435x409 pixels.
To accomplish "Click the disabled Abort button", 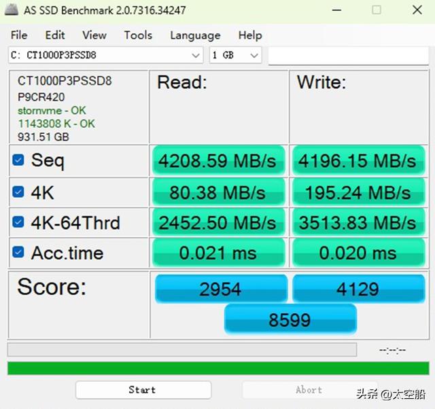I will pos(309,390).
